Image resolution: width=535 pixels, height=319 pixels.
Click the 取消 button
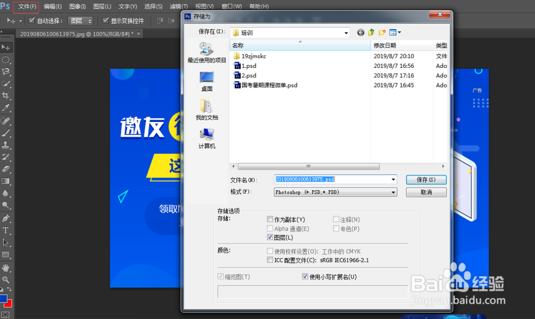426,191
